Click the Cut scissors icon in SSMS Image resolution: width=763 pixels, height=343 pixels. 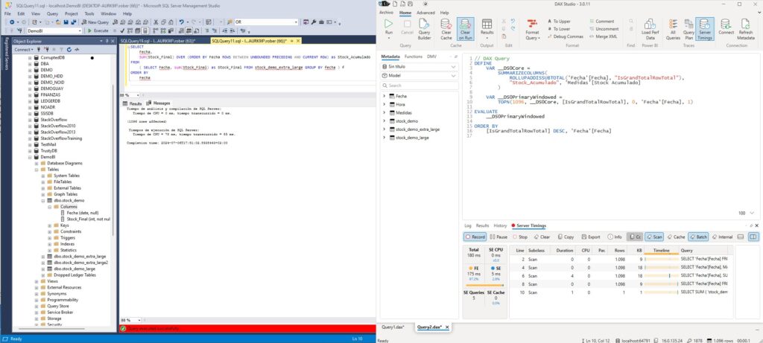point(156,22)
